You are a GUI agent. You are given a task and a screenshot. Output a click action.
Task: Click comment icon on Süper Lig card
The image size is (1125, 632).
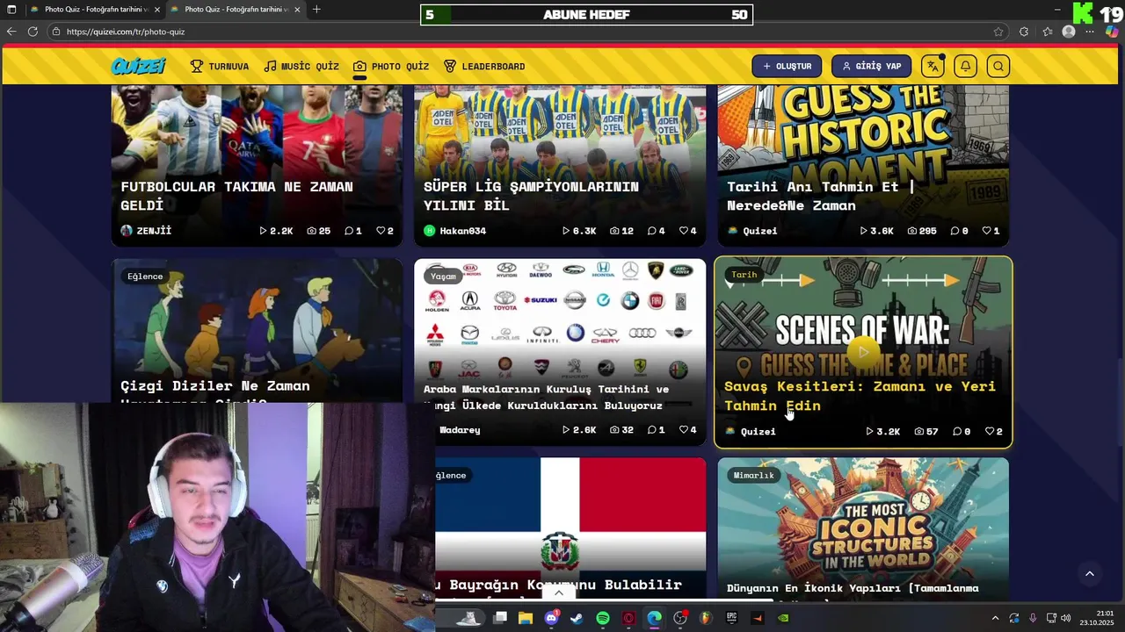point(652,231)
